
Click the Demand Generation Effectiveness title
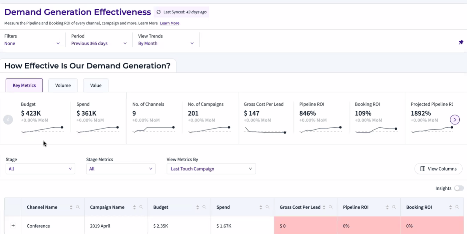click(x=78, y=12)
